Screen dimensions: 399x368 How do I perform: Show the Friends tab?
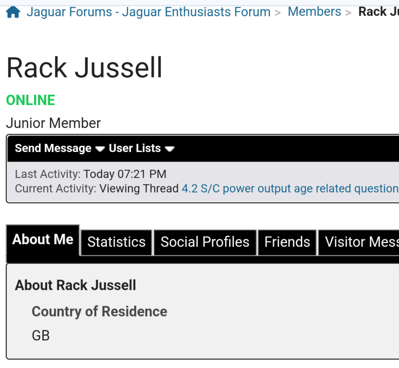pos(287,242)
